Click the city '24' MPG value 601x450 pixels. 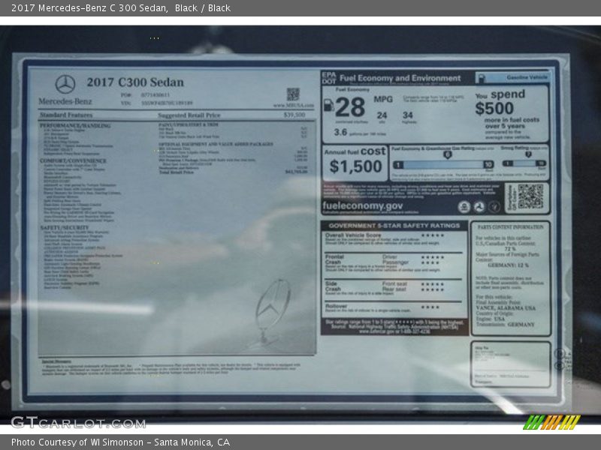pos(382,115)
